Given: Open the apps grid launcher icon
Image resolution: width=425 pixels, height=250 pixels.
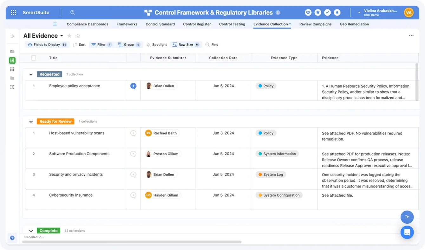Looking at the screenshot, I should (13, 13).
